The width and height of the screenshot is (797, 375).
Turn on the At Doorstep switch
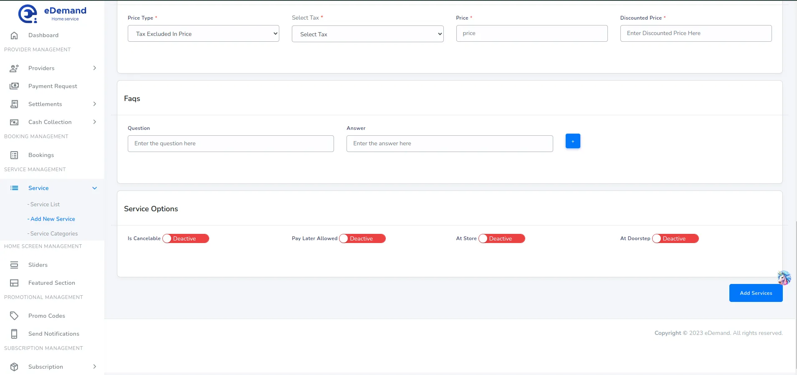click(675, 238)
